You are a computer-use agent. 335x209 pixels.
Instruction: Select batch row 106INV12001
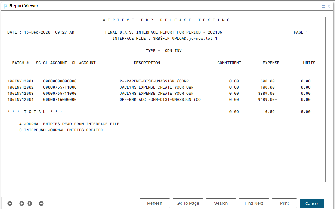pyautogui.click(x=20, y=81)
